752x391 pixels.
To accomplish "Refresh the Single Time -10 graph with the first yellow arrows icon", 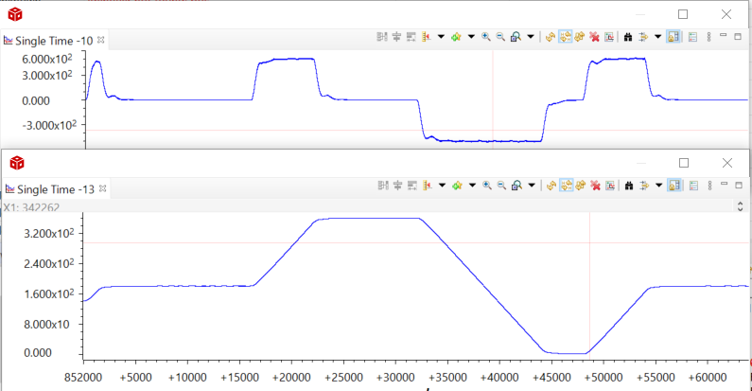I will click(551, 38).
